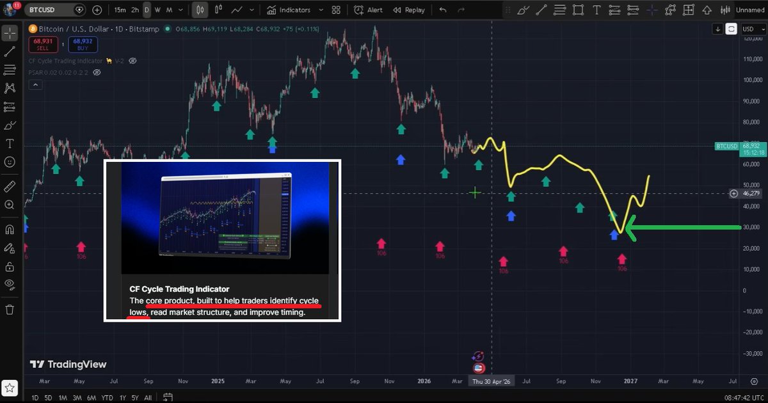Create an Alert
768x403 pixels.
pos(369,10)
